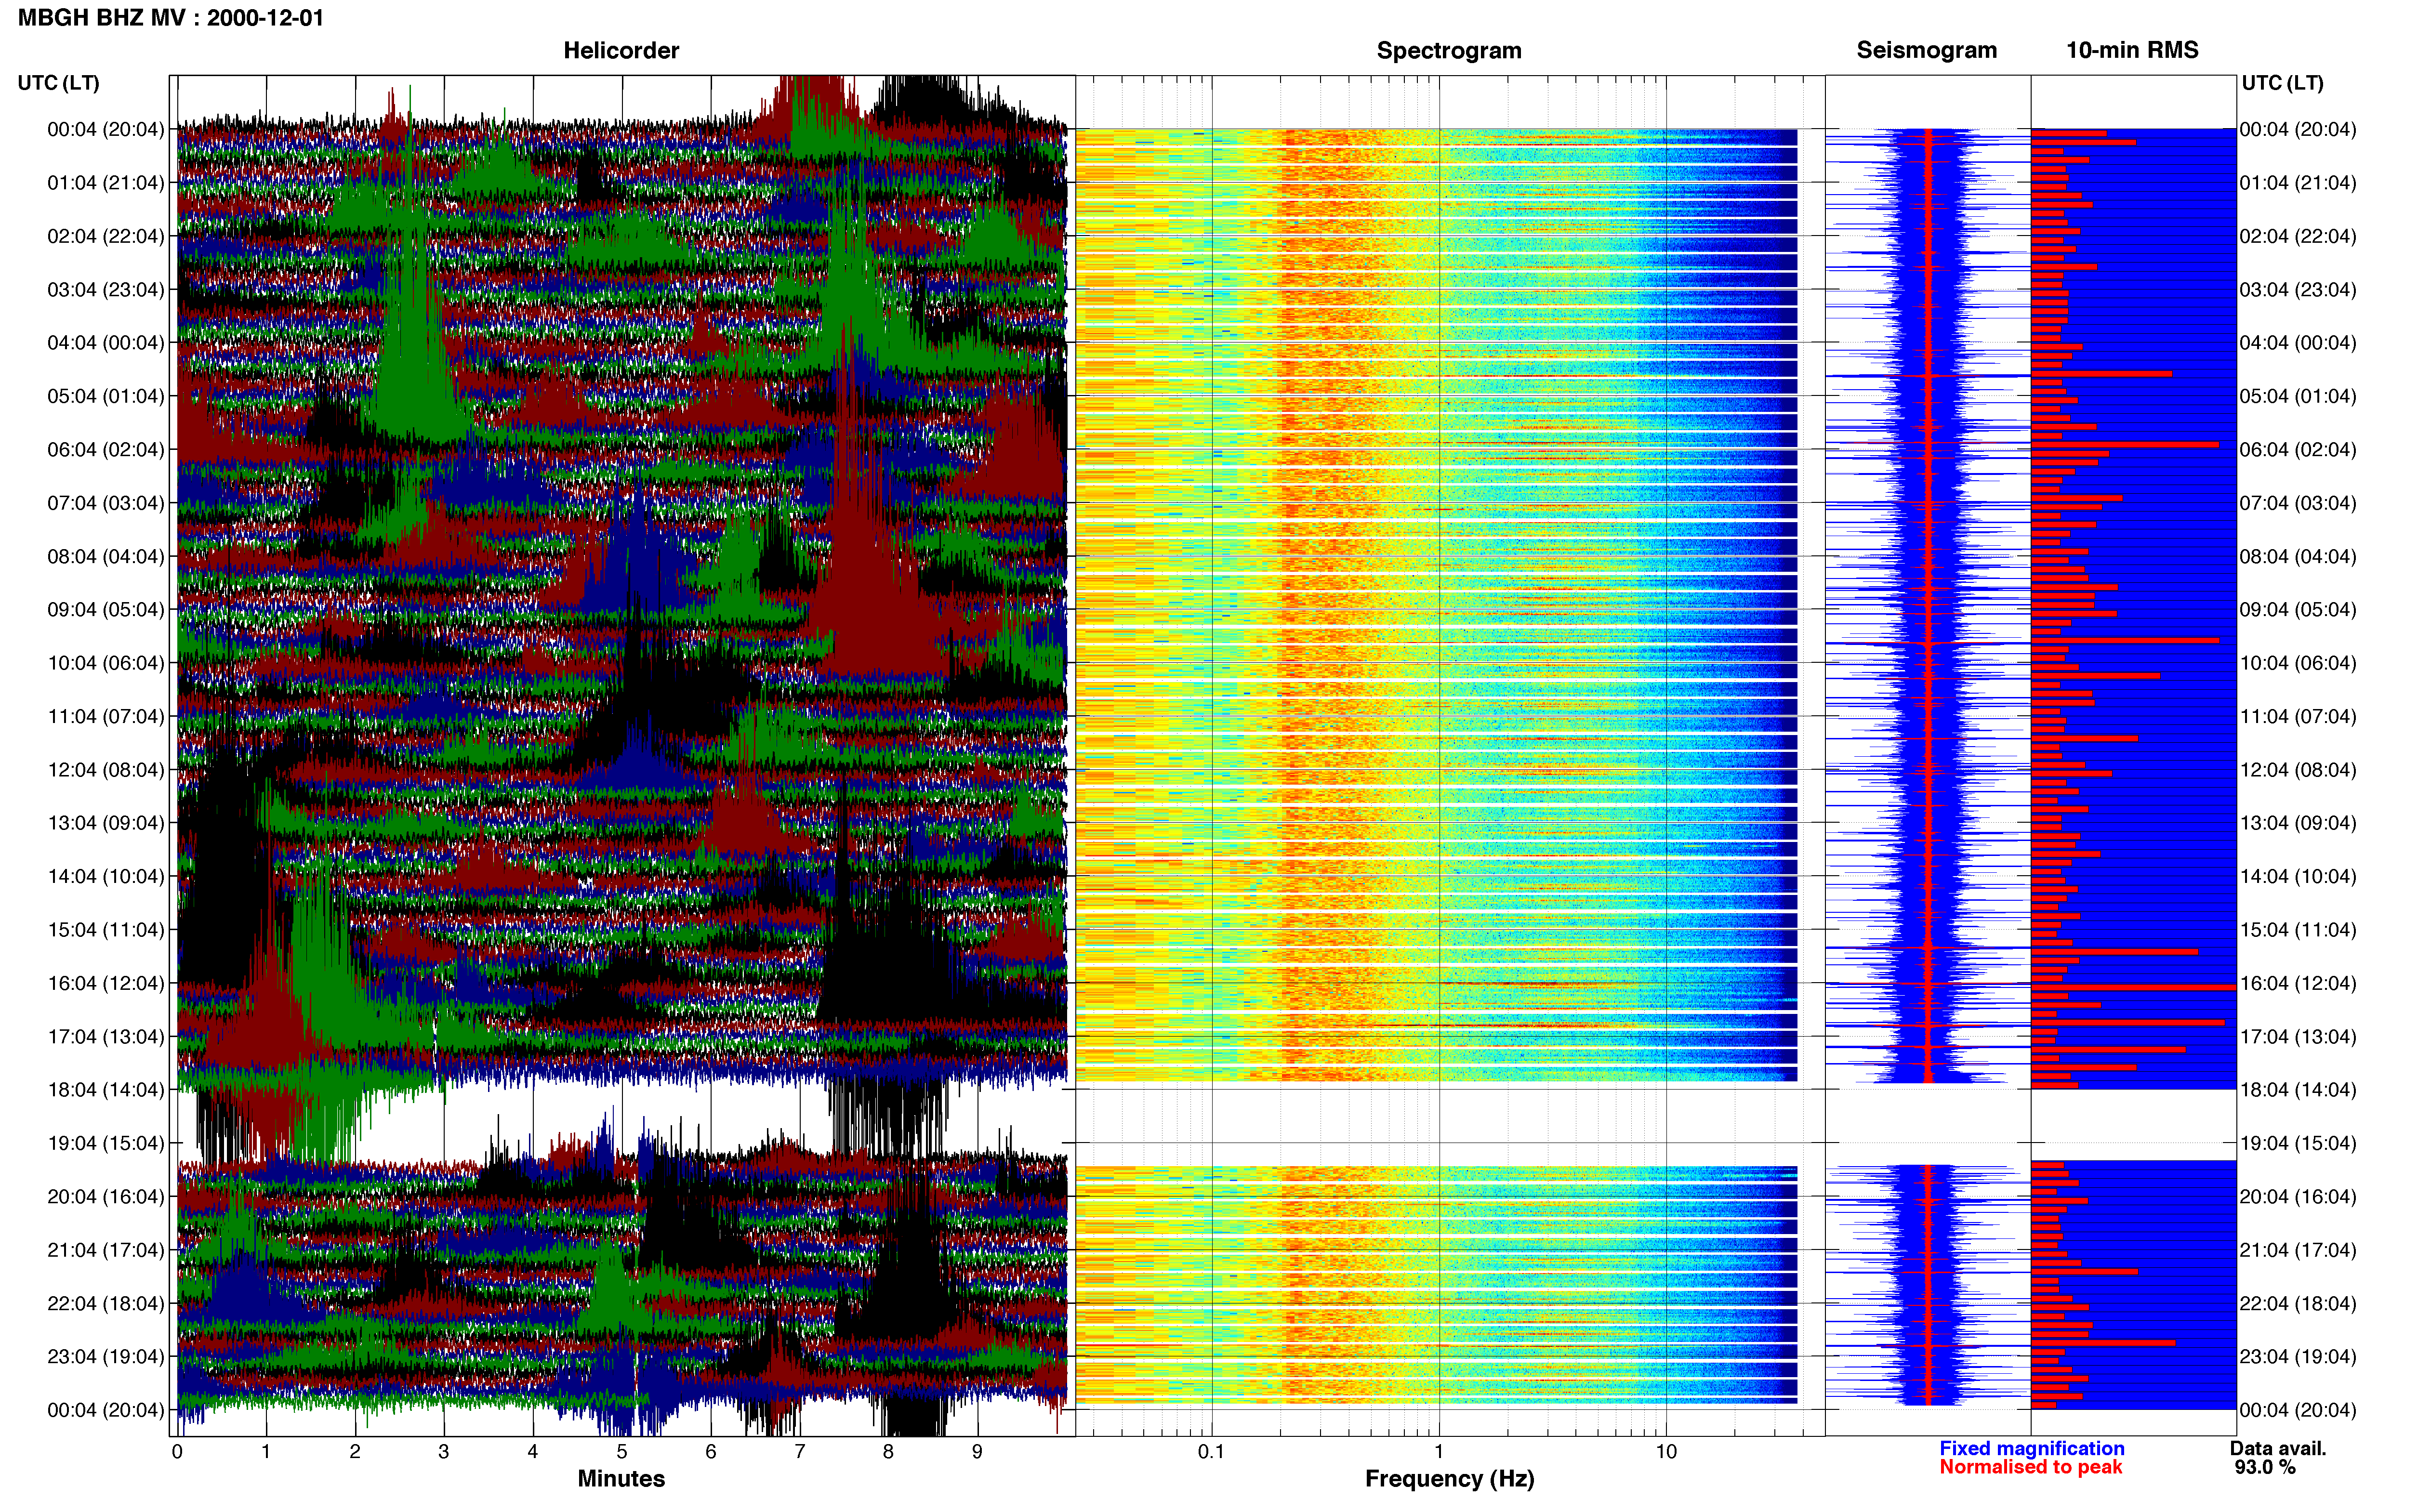Click the spectrogram frequency tick '0.1'

[1211, 1451]
